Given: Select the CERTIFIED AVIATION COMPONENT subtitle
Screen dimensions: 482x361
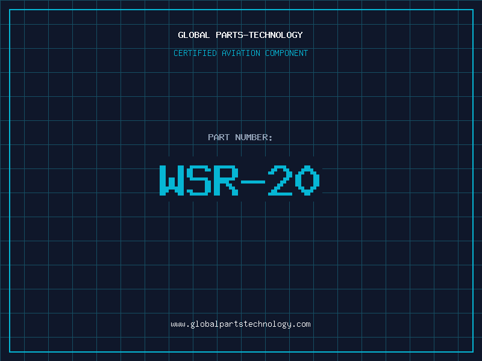Looking at the screenshot, I should pos(240,54).
